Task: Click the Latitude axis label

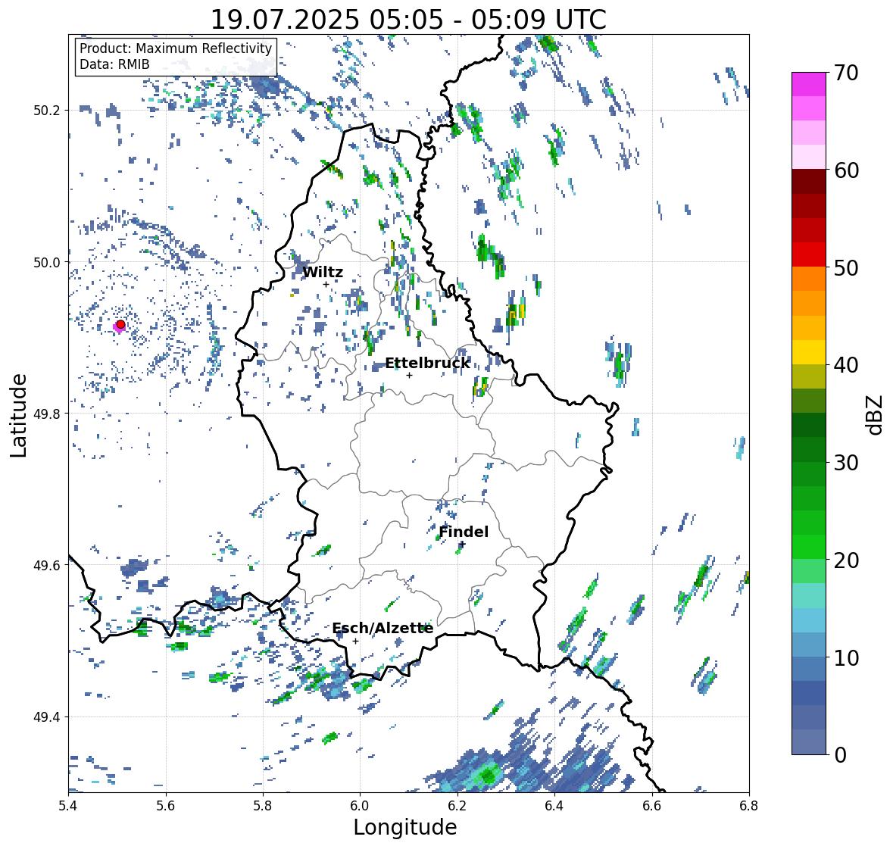Action: [x=19, y=415]
